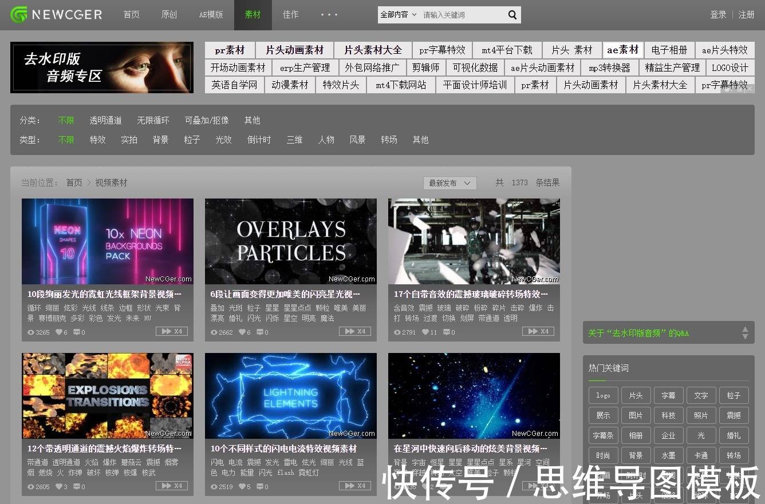Click the heart like icon on Overlays Particles
Screen dimensions: 765x504
[x=242, y=332]
